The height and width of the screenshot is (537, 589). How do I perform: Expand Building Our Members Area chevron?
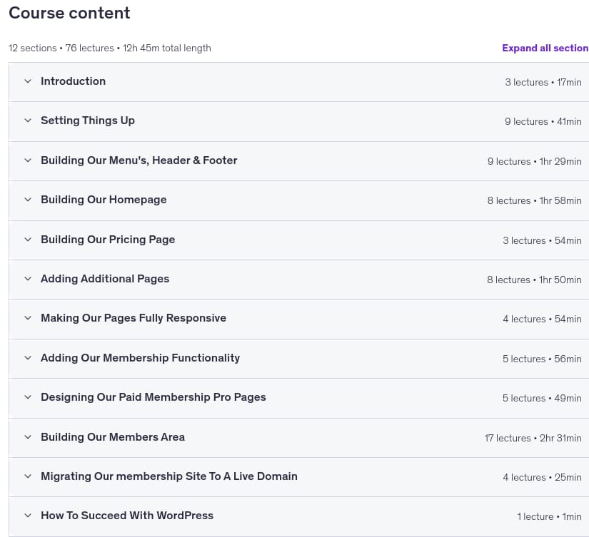pos(28,438)
